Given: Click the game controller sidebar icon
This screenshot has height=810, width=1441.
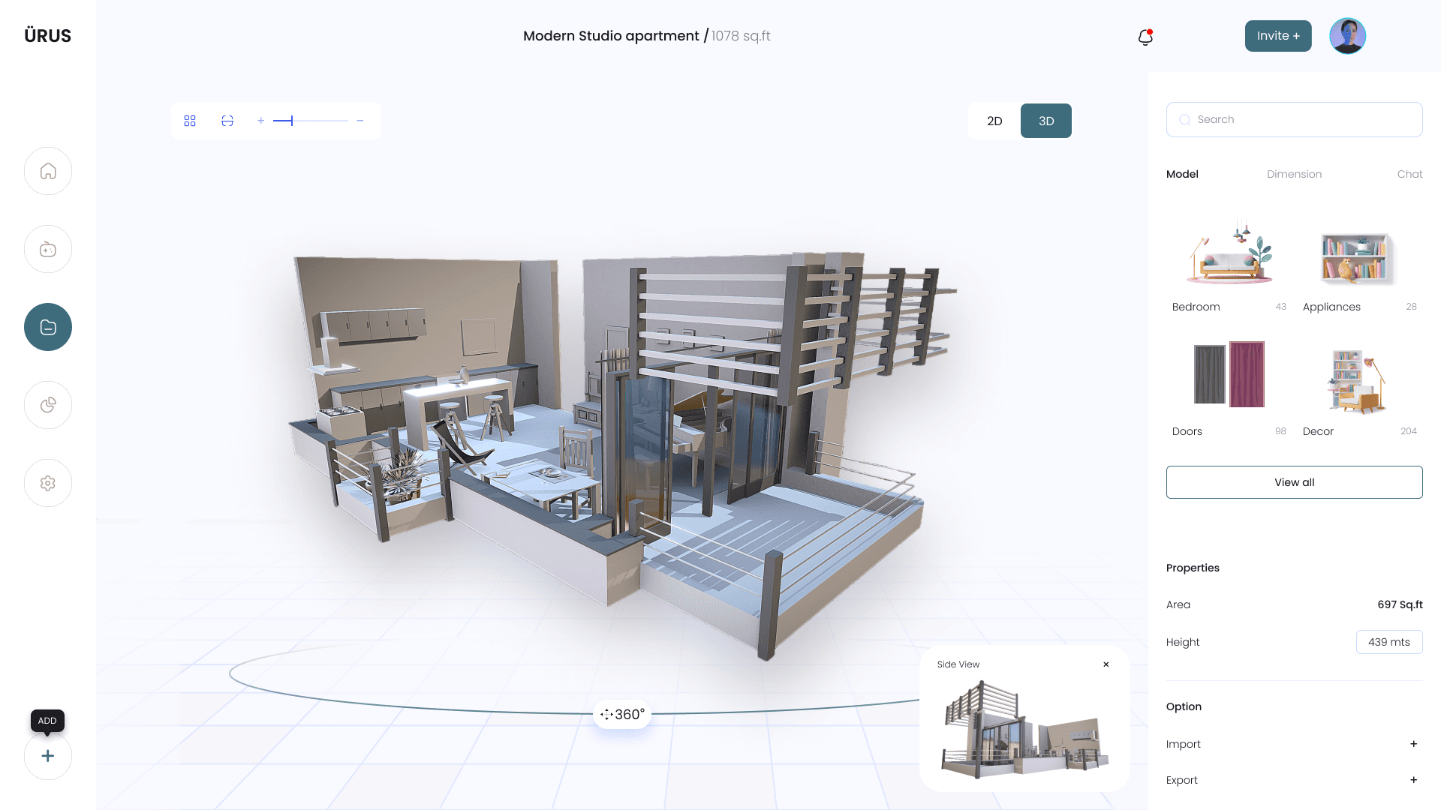Looking at the screenshot, I should (48, 249).
